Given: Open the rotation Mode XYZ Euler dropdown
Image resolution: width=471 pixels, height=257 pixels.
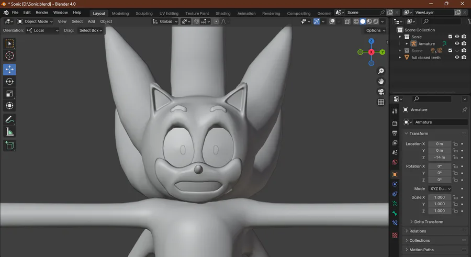Looking at the screenshot, I should (440, 188).
